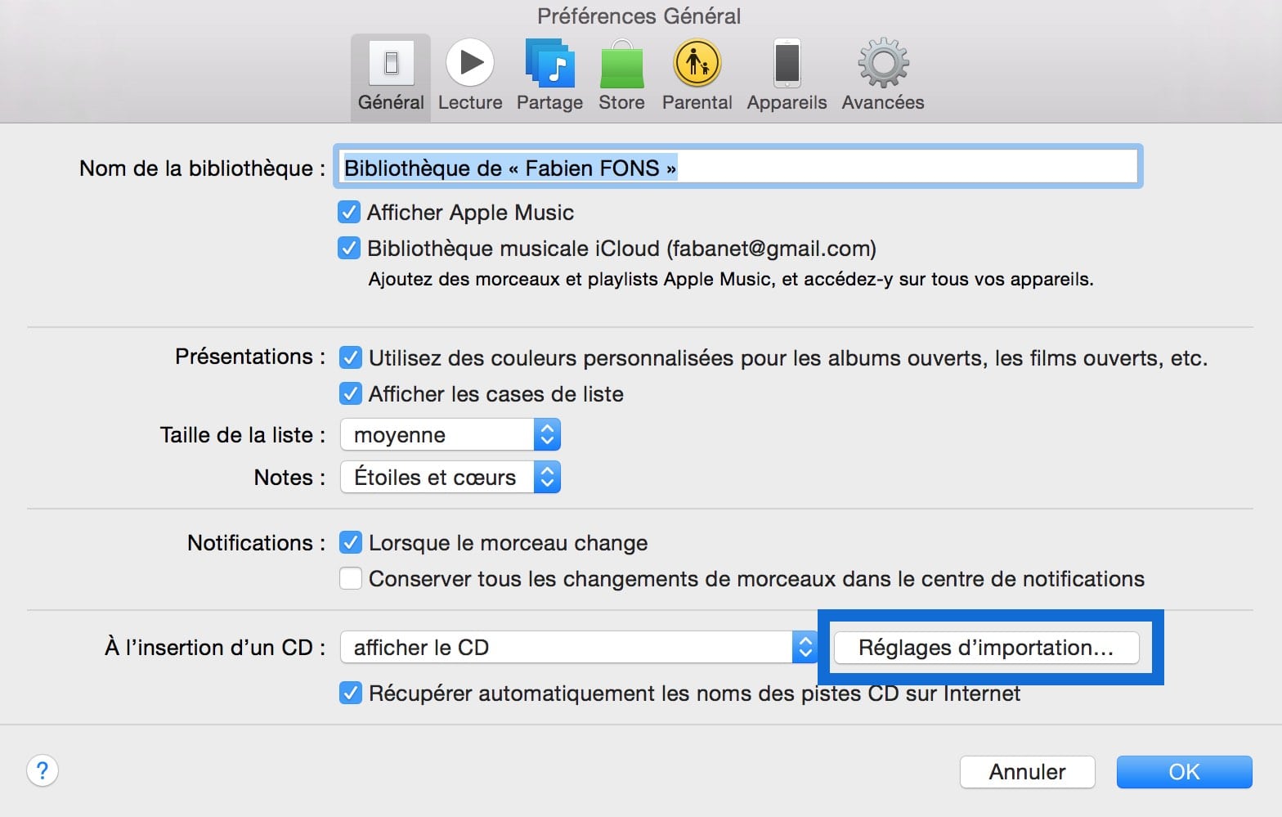Click the help question mark button
This screenshot has height=817, width=1282.
pos(43,770)
